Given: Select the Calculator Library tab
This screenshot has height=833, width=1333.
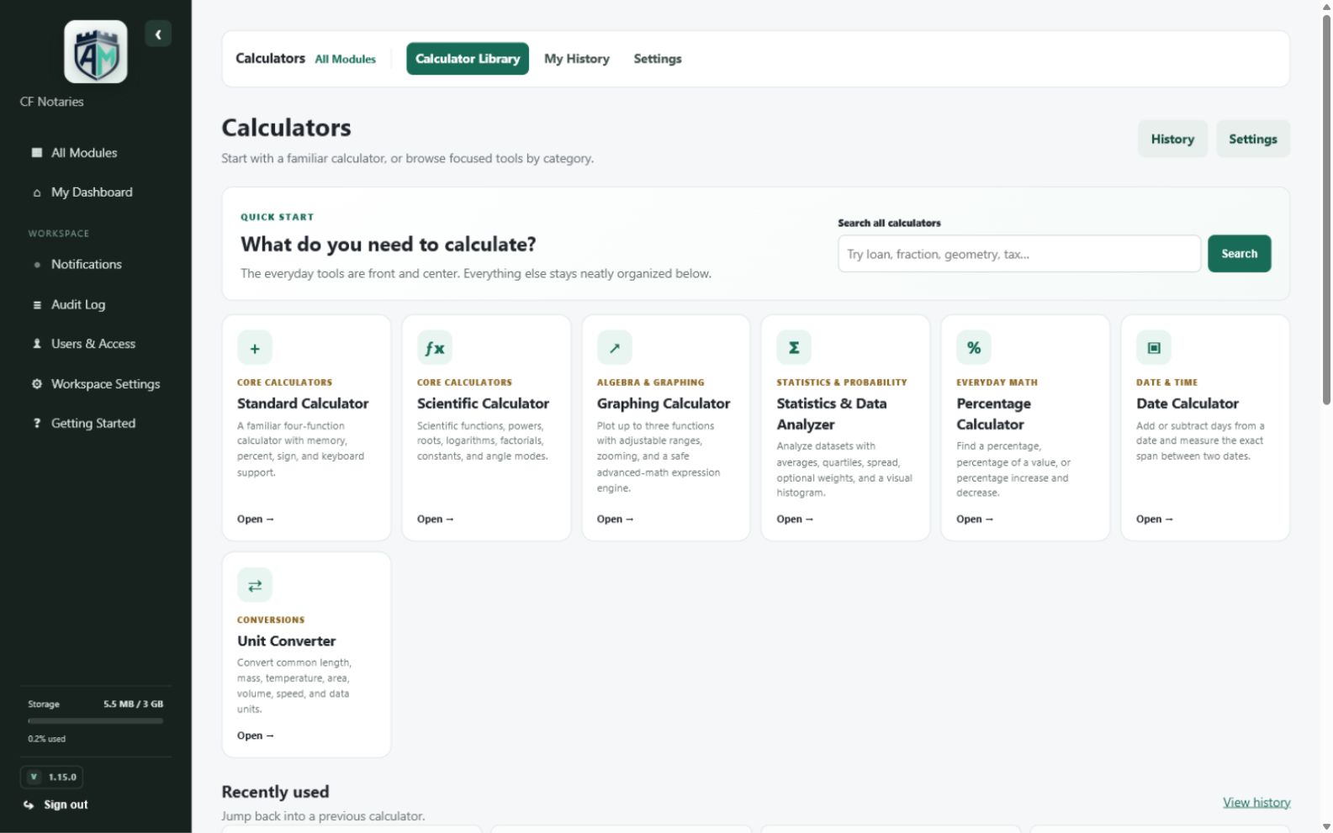Looking at the screenshot, I should pos(468,59).
